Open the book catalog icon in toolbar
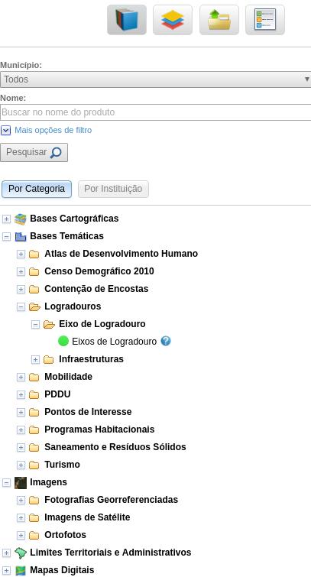This screenshot has width=311, height=577. tap(127, 20)
